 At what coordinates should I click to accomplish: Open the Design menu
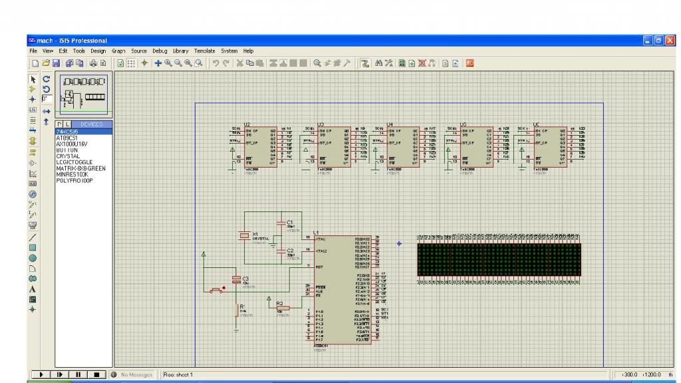click(98, 51)
